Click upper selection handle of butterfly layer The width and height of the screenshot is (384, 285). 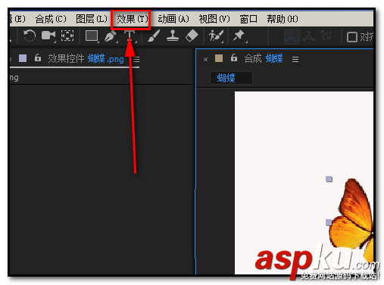(x=329, y=179)
